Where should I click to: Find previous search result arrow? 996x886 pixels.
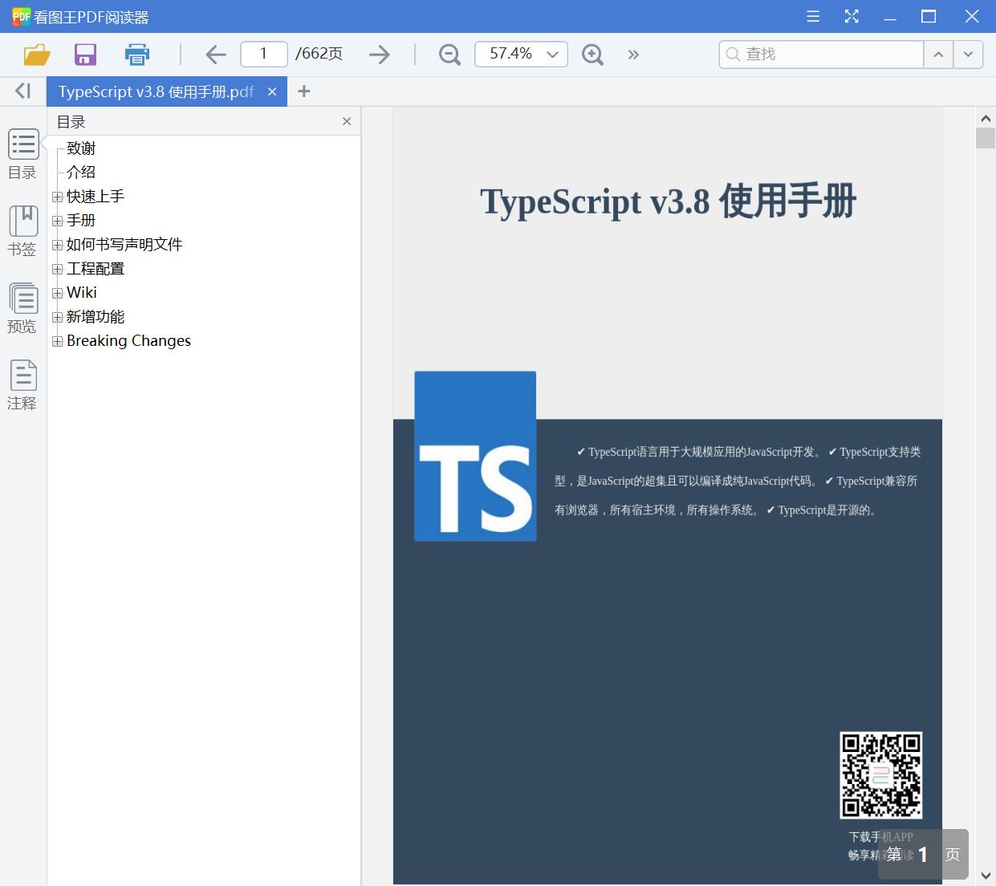coord(938,55)
